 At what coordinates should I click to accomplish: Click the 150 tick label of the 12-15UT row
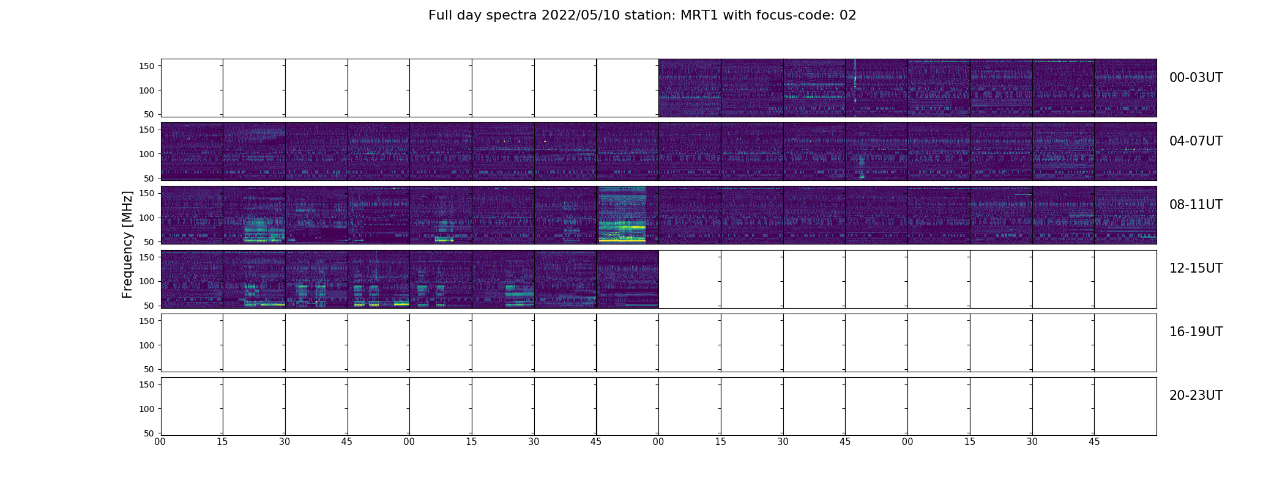point(146,257)
